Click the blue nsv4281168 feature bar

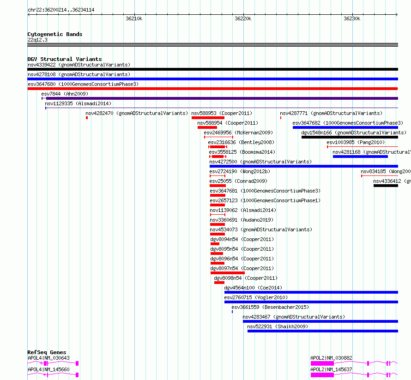coord(360,157)
